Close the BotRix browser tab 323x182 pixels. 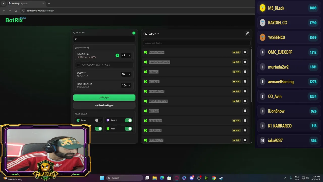coord(43,3)
